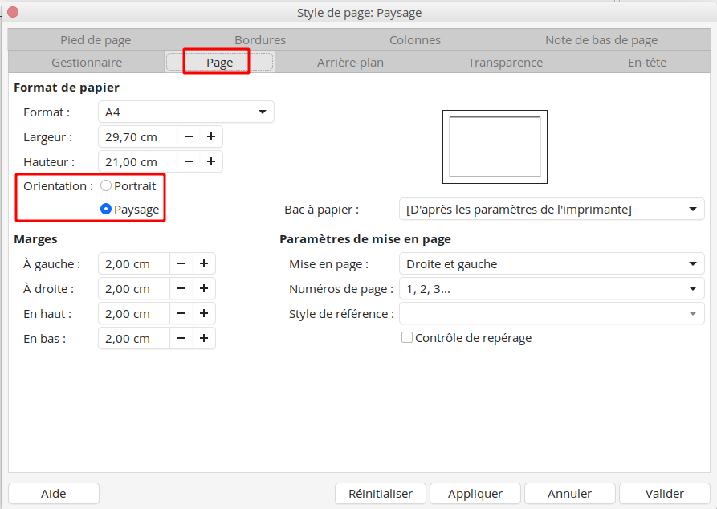
Task: Increase the À gauche margin with plus
Action: pos(204,263)
